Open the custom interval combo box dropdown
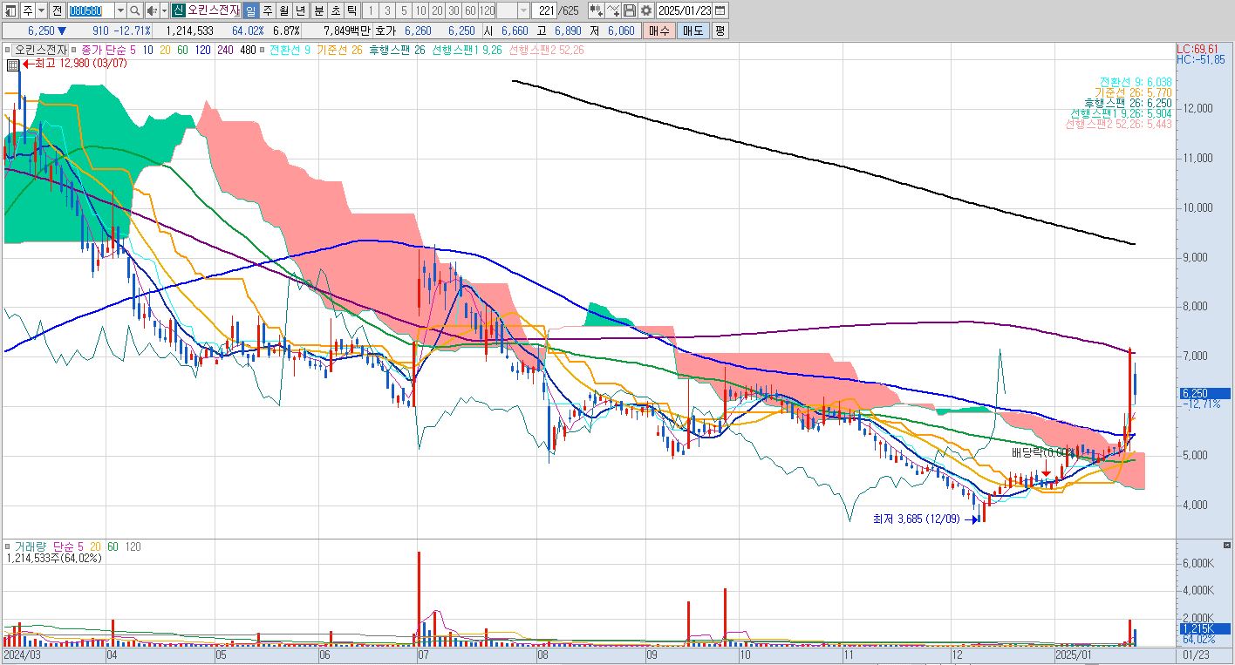The height and width of the screenshot is (665, 1235). click(x=523, y=10)
